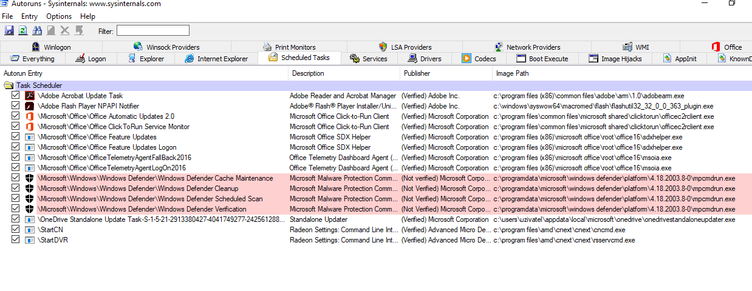This screenshot has width=752, height=291.
Task: Open the Explorer tab
Action: (146, 59)
